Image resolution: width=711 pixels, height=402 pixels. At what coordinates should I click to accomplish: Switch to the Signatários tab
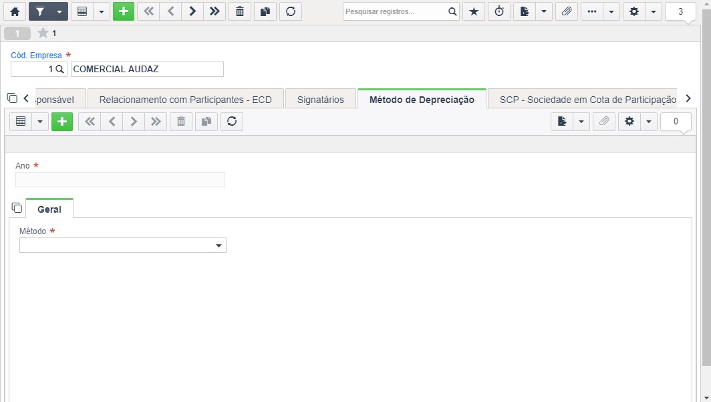point(321,100)
